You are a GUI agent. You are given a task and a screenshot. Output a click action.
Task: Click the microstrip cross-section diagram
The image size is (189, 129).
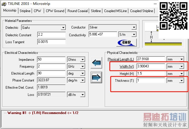tap(163, 34)
